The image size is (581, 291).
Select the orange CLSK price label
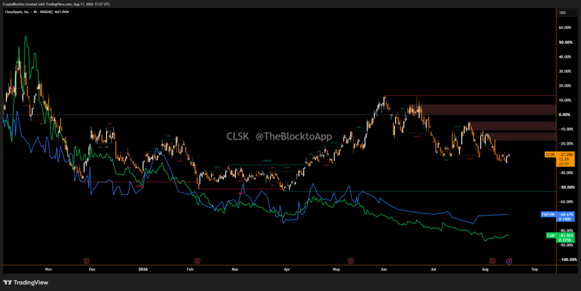550,154
